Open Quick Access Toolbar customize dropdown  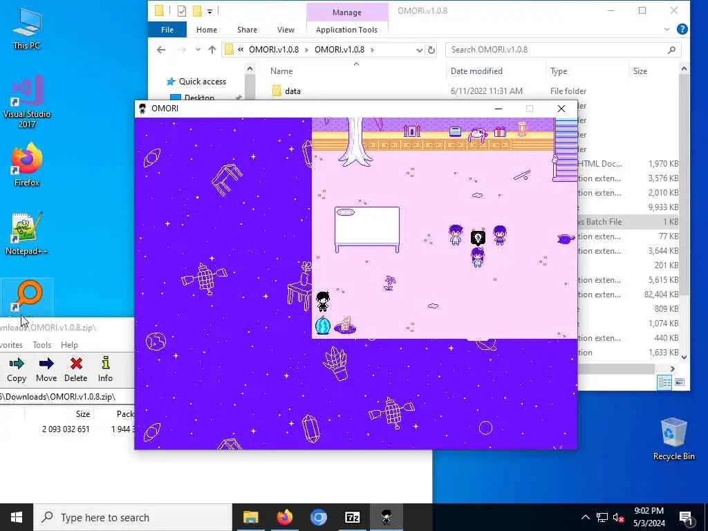point(210,11)
